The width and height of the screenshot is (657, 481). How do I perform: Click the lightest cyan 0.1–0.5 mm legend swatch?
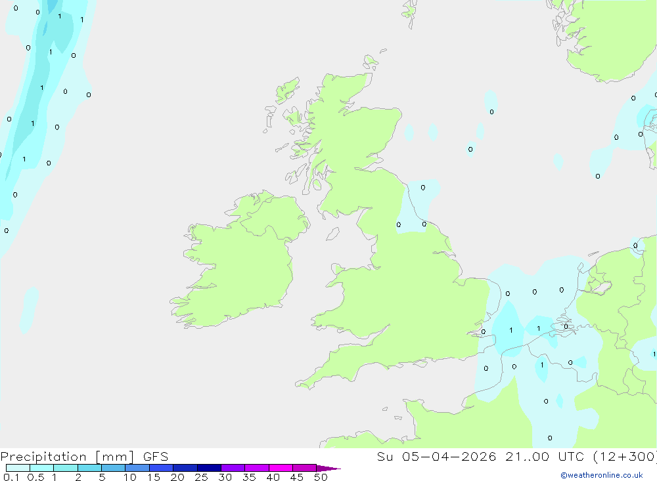point(18,468)
